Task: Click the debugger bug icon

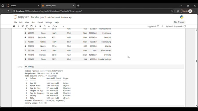Action: (162, 26)
